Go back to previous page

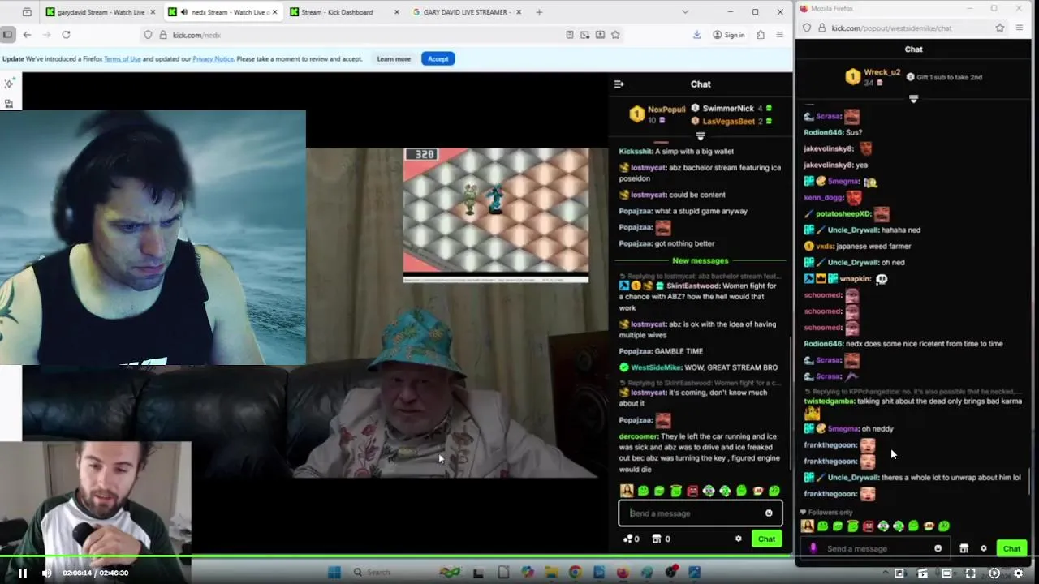pos(27,35)
